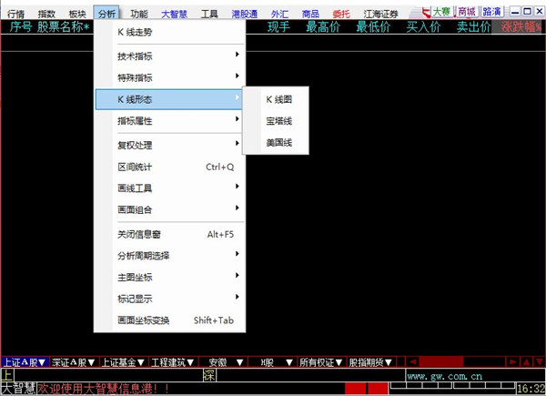The width and height of the screenshot is (546, 396).
Task: Click the red horizontal scrollbar thumb
Action: click(440, 362)
